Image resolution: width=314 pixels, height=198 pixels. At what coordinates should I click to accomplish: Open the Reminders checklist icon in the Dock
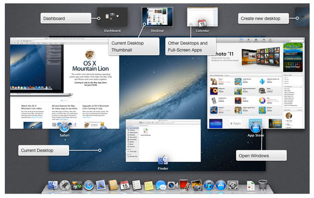pyautogui.click(x=137, y=185)
